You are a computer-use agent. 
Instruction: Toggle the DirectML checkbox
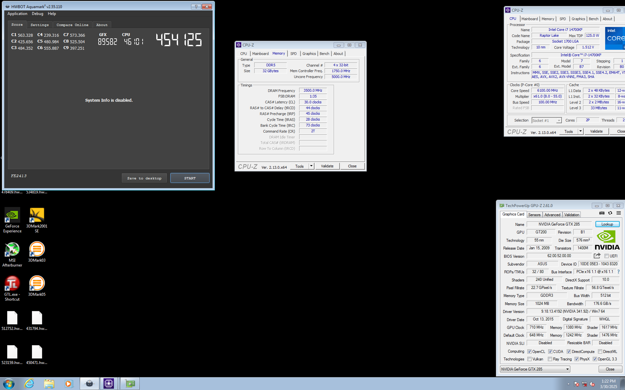coord(600,352)
